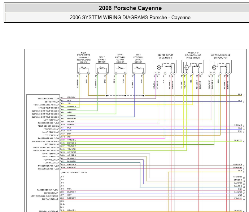
Task: Select the RED/GRY wire label at connector 17
Action: (x=238, y=198)
